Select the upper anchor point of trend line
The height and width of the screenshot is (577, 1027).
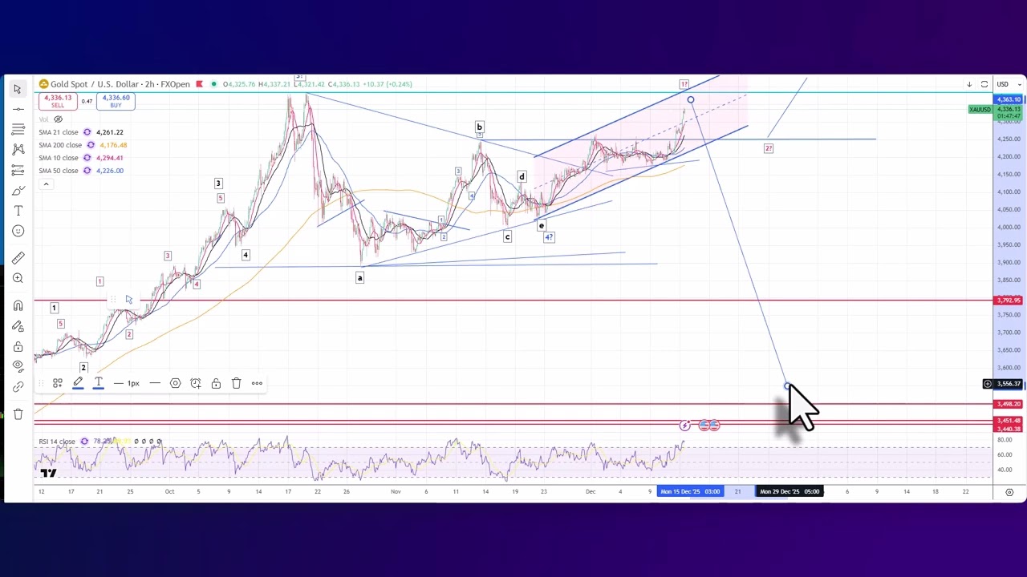[x=690, y=100]
